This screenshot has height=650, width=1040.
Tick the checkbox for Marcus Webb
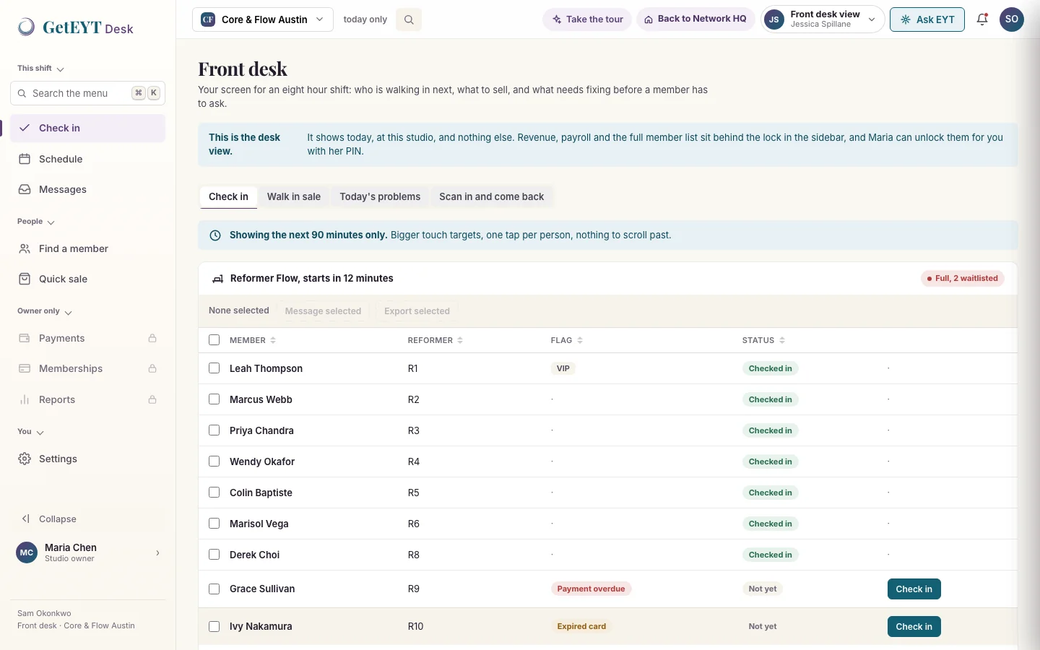tap(214, 399)
